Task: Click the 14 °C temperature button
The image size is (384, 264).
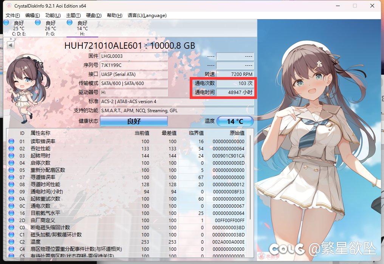Action: pyautogui.click(x=235, y=121)
